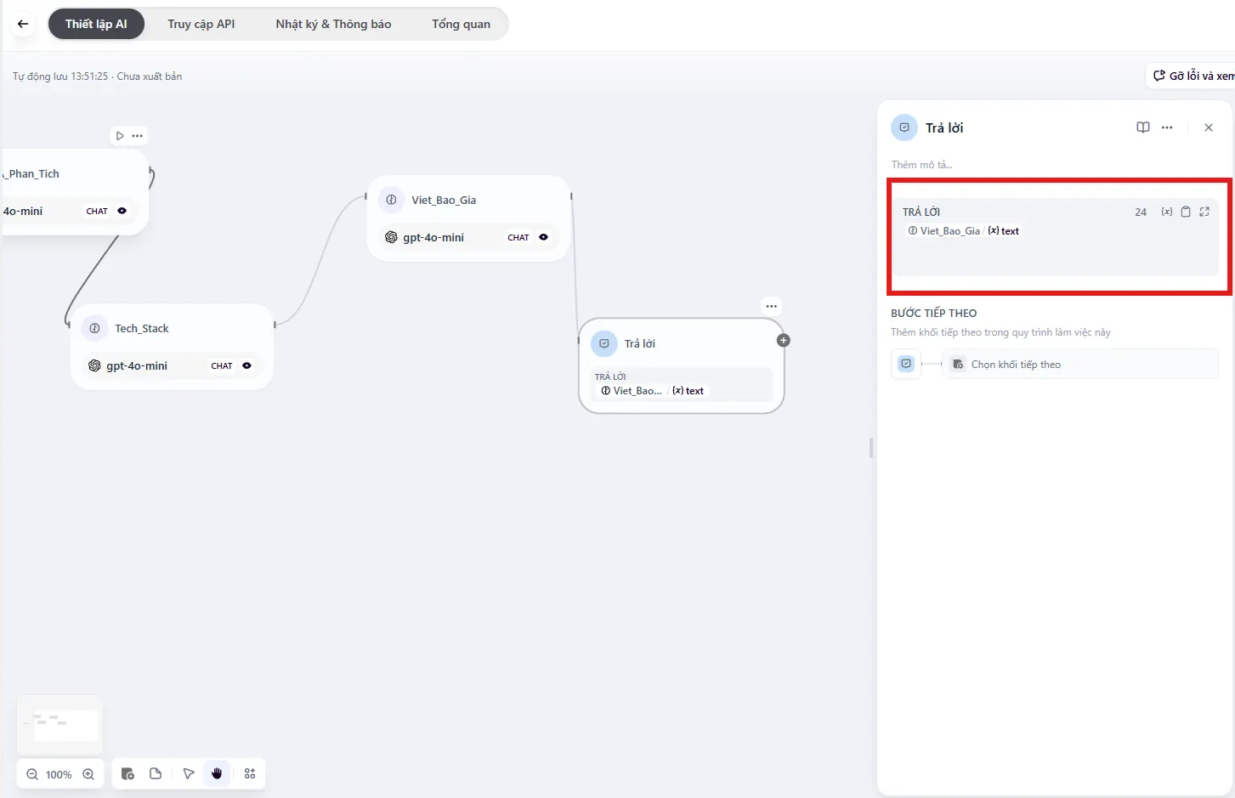Zoom in the canvas with magnifier plus
The width and height of the screenshot is (1235, 798).
pos(88,774)
